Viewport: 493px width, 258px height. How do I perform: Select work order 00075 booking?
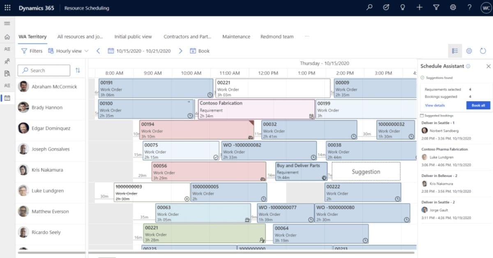point(181,151)
